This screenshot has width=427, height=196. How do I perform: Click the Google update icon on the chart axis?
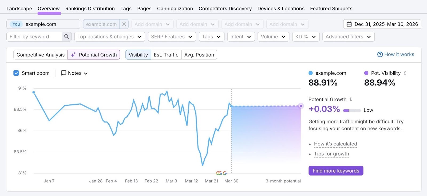pyautogui.click(x=221, y=173)
